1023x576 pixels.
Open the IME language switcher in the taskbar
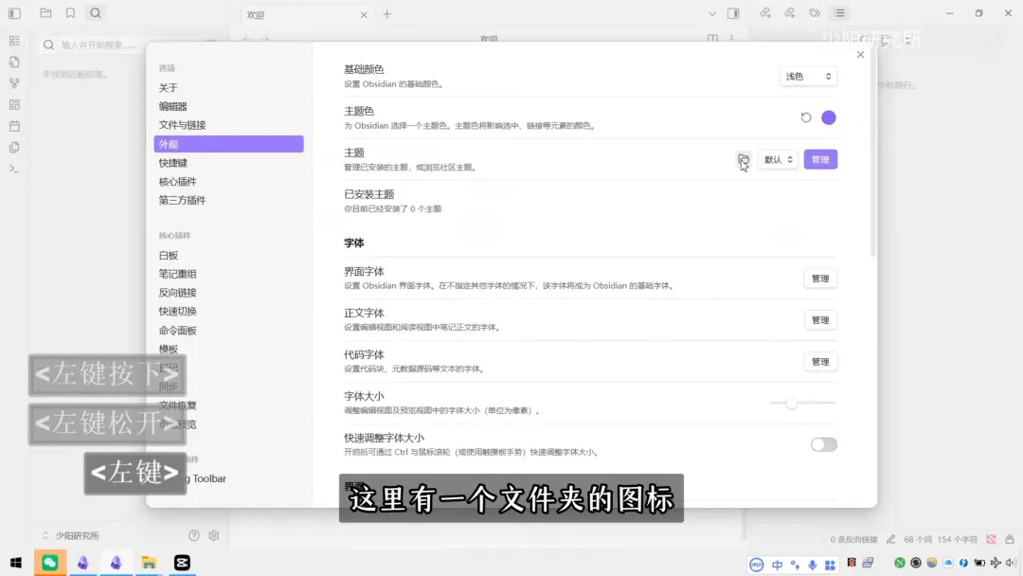[777, 567]
